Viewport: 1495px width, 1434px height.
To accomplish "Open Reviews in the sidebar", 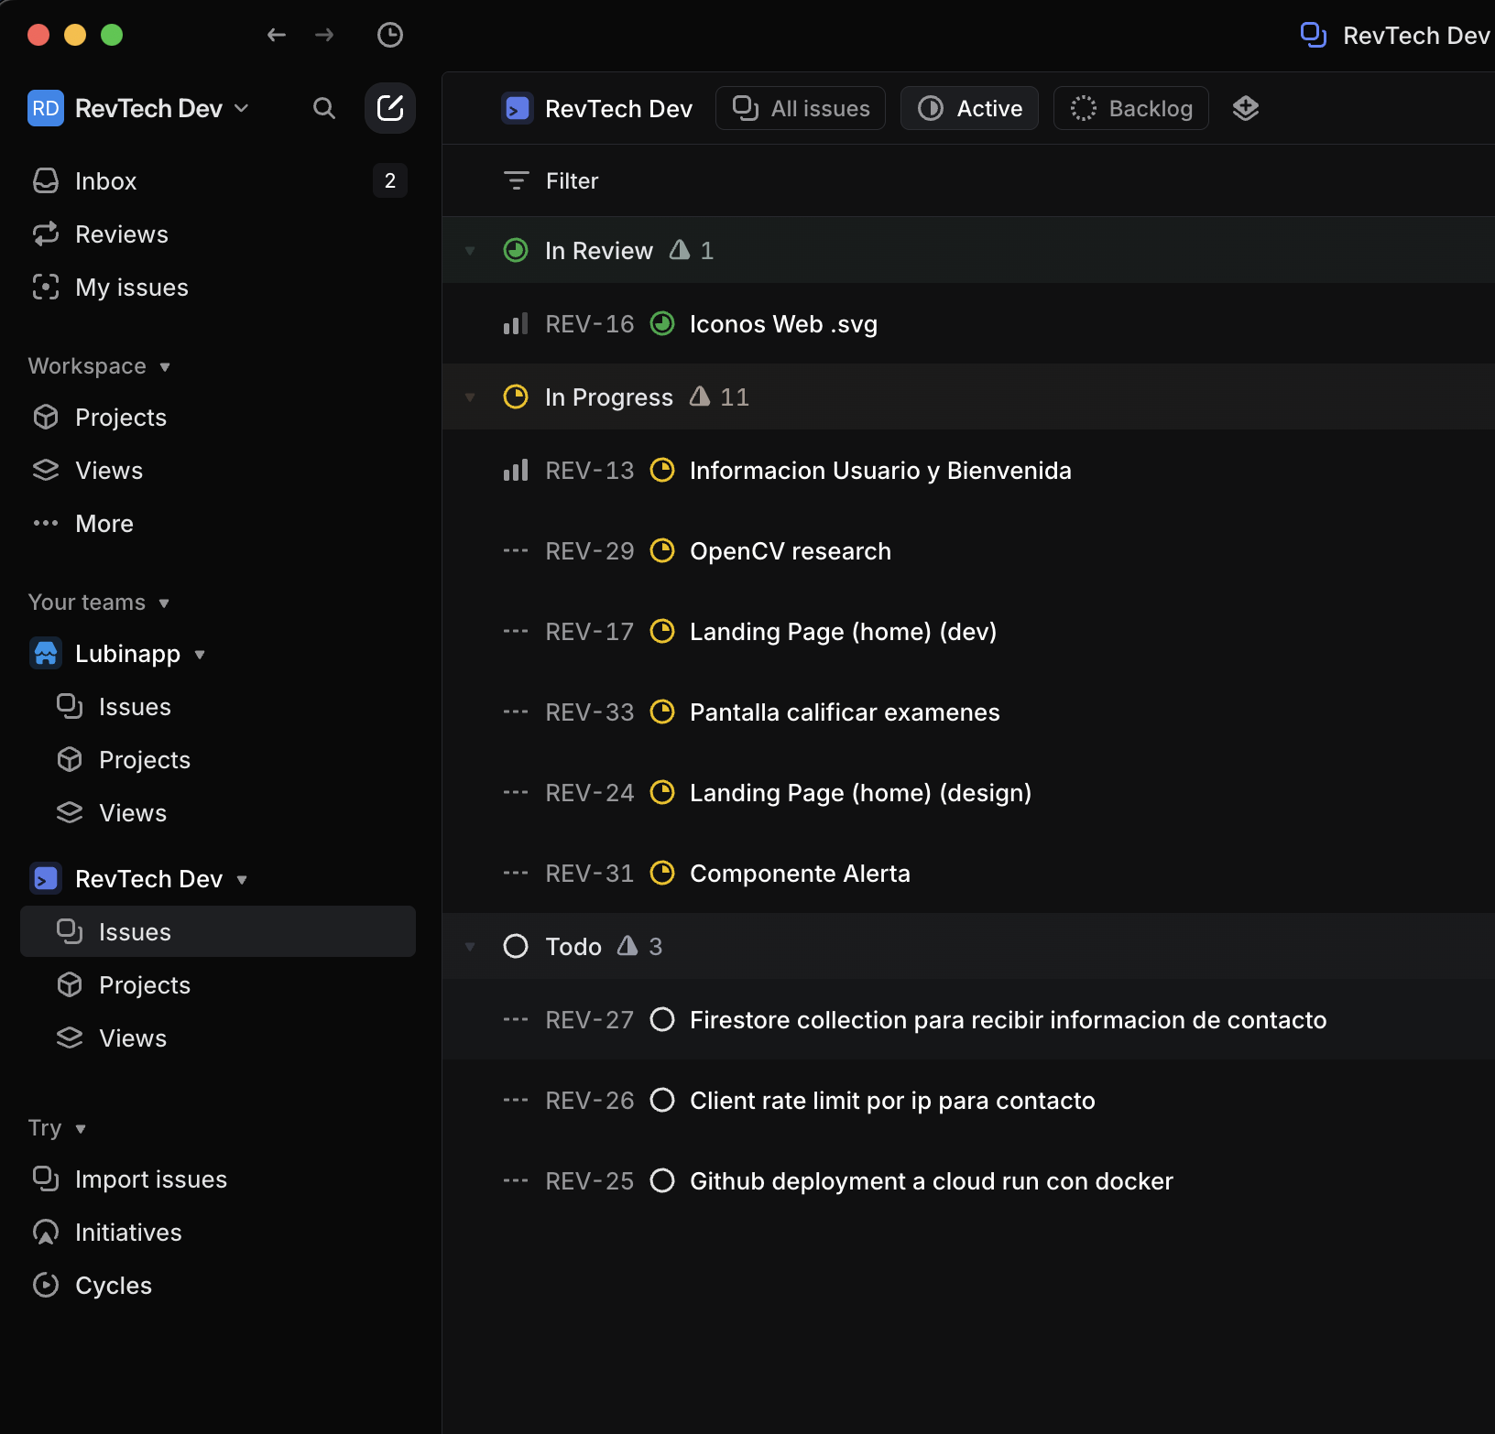I will [218, 234].
